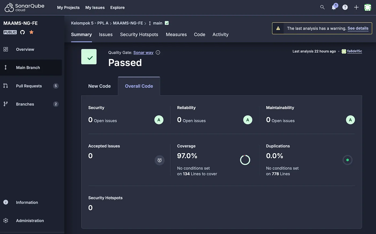Click Kelompok 5 - PPL A breadcrumb

[x=90, y=23]
